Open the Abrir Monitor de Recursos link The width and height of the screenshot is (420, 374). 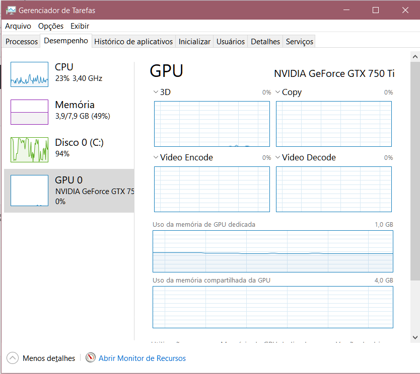(142, 358)
